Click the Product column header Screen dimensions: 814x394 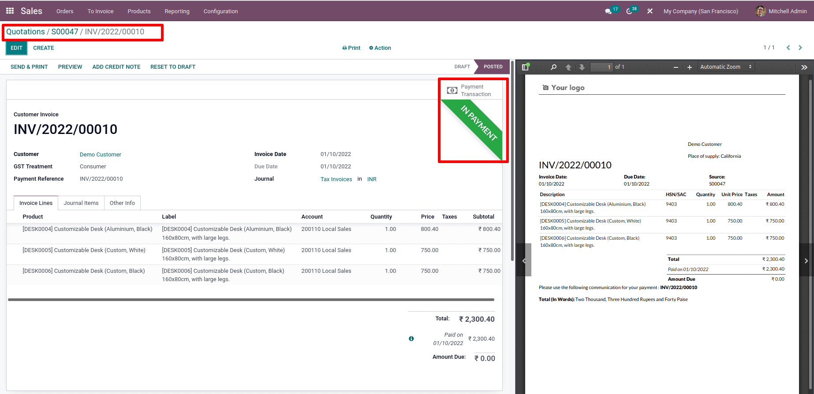click(33, 216)
